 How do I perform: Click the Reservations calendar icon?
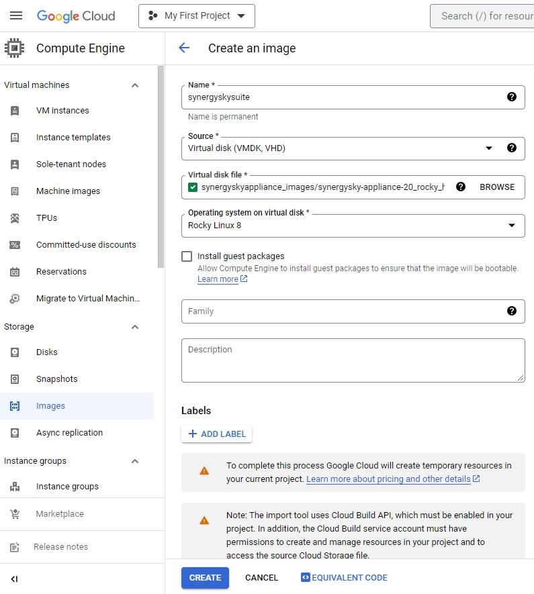(15, 272)
